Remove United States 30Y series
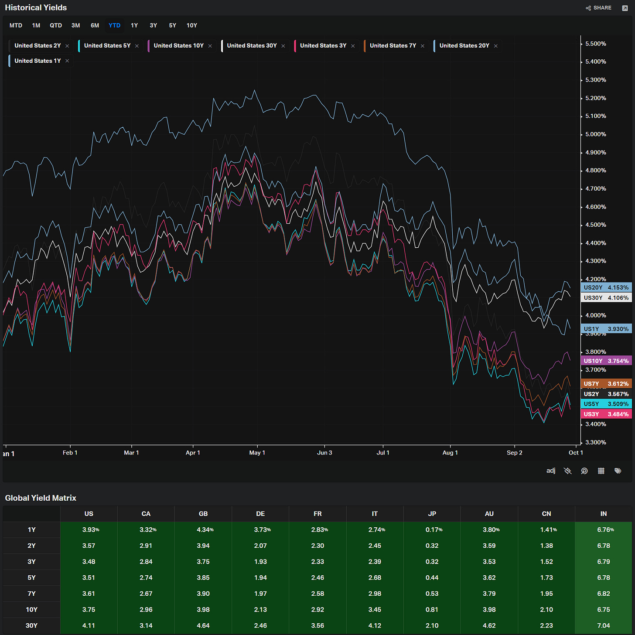The image size is (635, 635). (x=283, y=46)
